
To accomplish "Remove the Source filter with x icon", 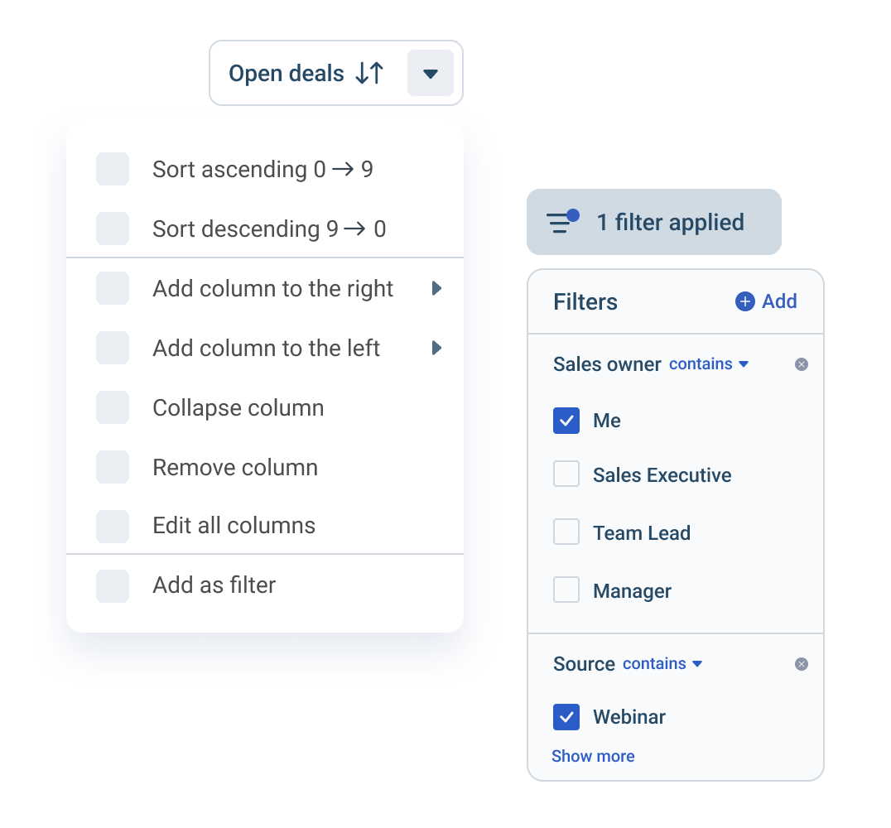I will pyautogui.click(x=801, y=664).
